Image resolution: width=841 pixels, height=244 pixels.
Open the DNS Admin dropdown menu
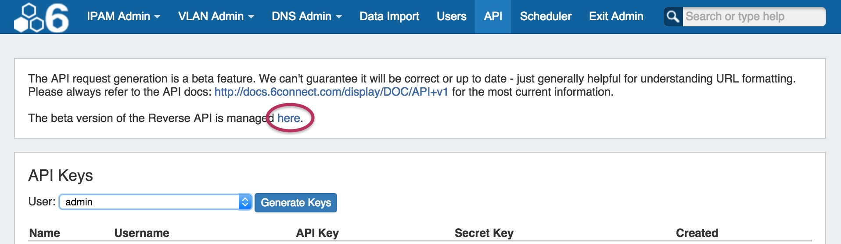click(306, 17)
